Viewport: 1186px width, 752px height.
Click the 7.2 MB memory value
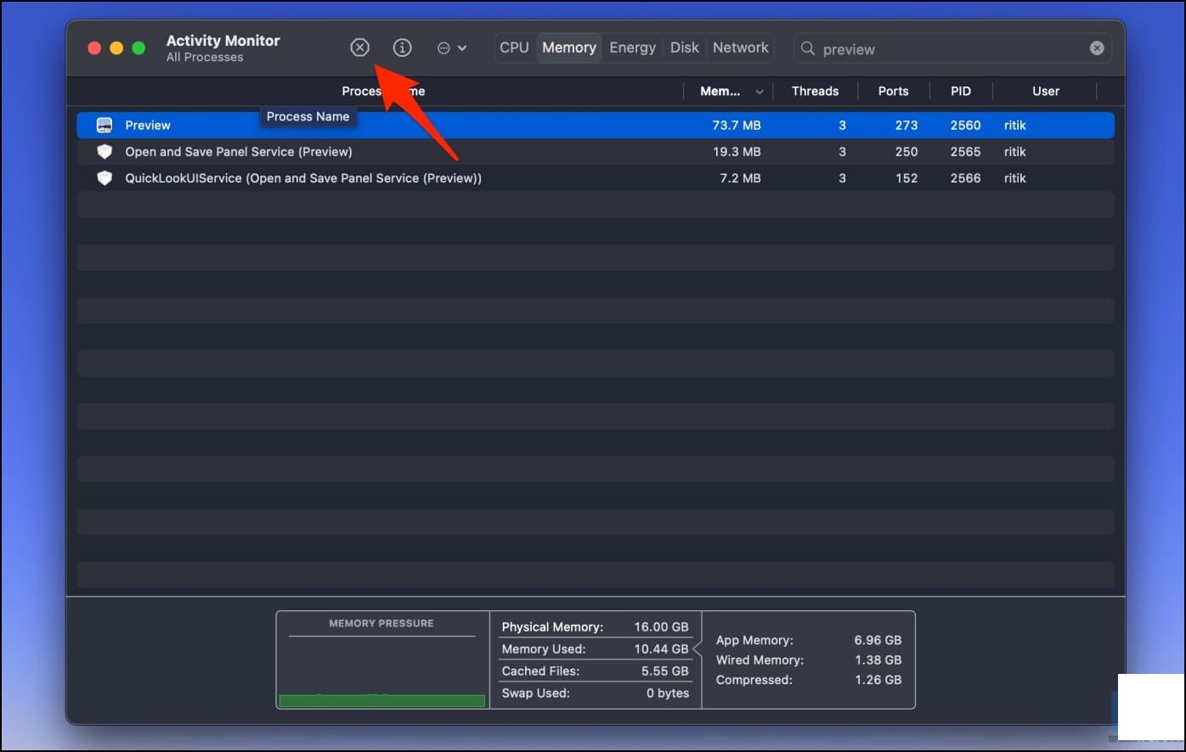click(740, 178)
